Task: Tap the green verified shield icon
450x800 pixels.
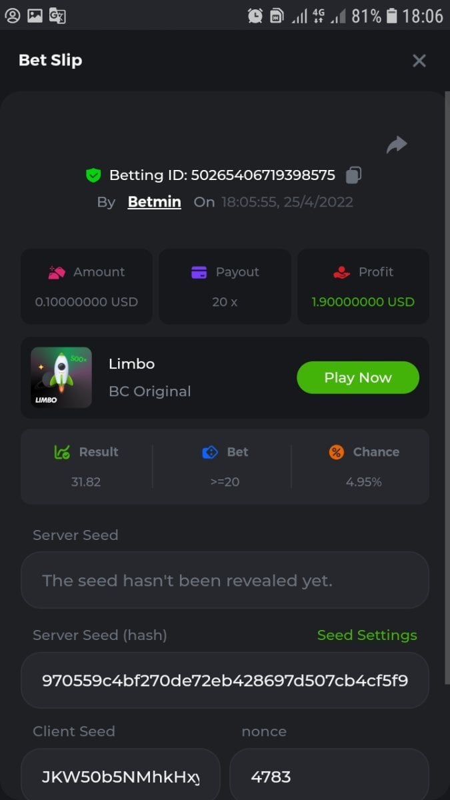Action: pyautogui.click(x=93, y=175)
